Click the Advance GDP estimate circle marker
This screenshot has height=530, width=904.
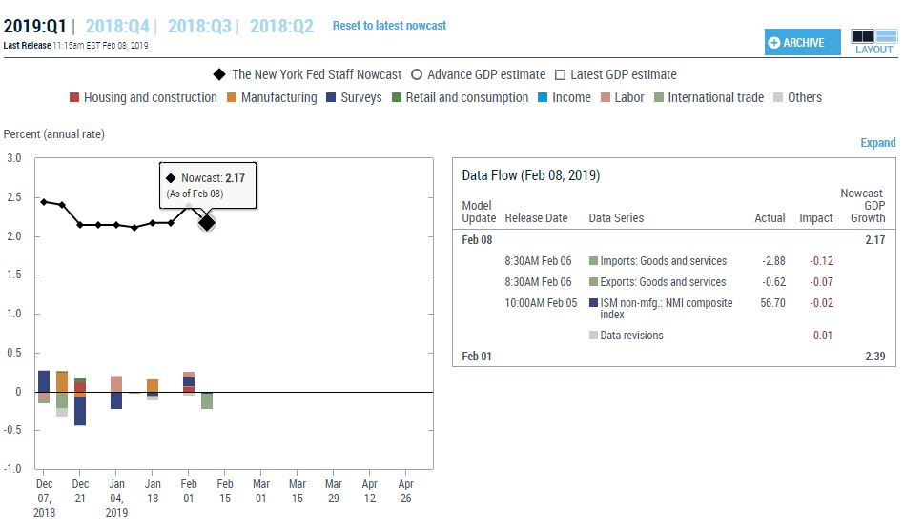(417, 74)
